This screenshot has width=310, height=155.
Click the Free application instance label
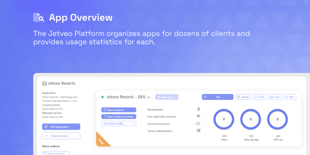coord(162,117)
